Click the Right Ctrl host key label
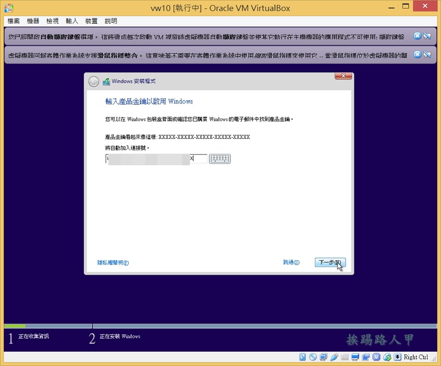This screenshot has width=441, height=366. click(416, 357)
